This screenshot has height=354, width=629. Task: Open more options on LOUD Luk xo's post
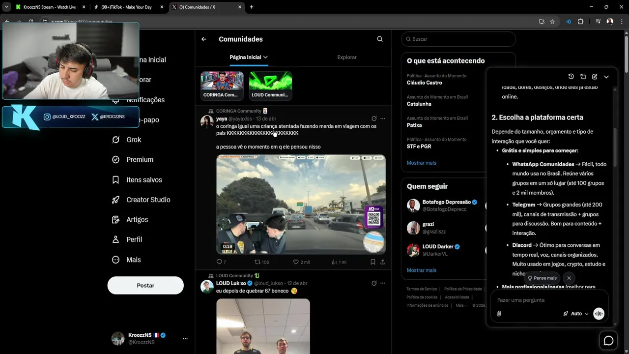[x=383, y=283]
